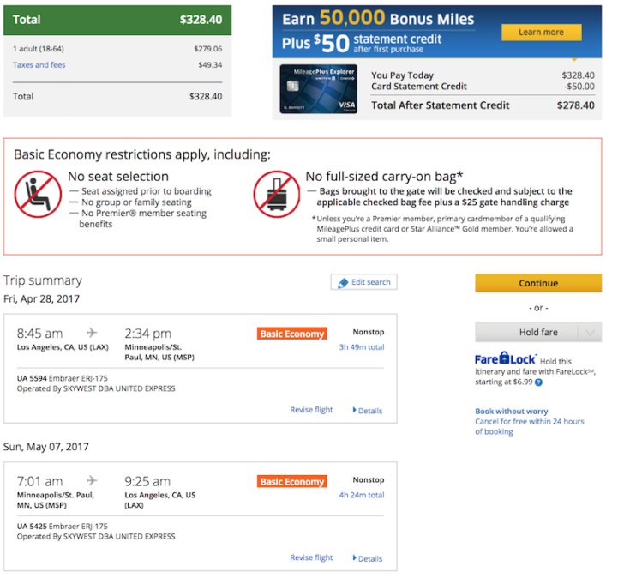Click the Total After Statement Credit amount $278.40

tap(575, 105)
